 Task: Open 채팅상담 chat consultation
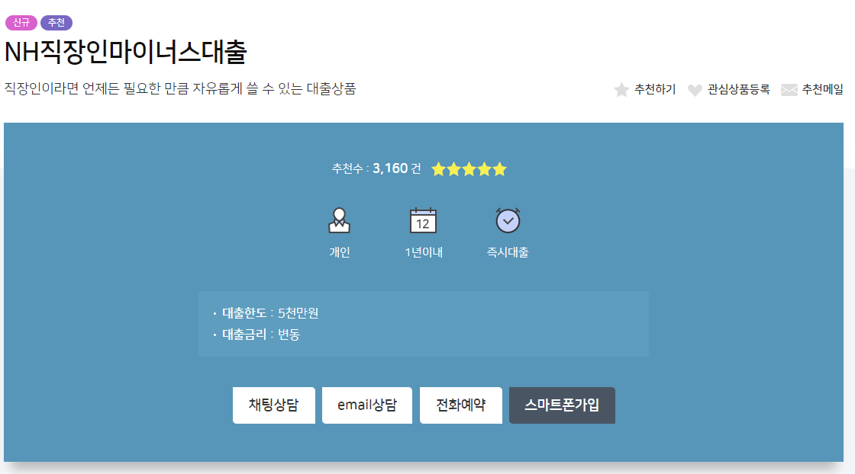click(x=274, y=405)
